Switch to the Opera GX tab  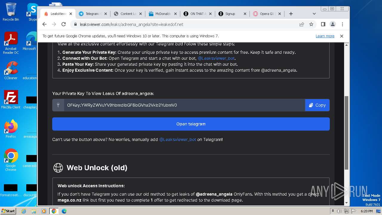[267, 14]
